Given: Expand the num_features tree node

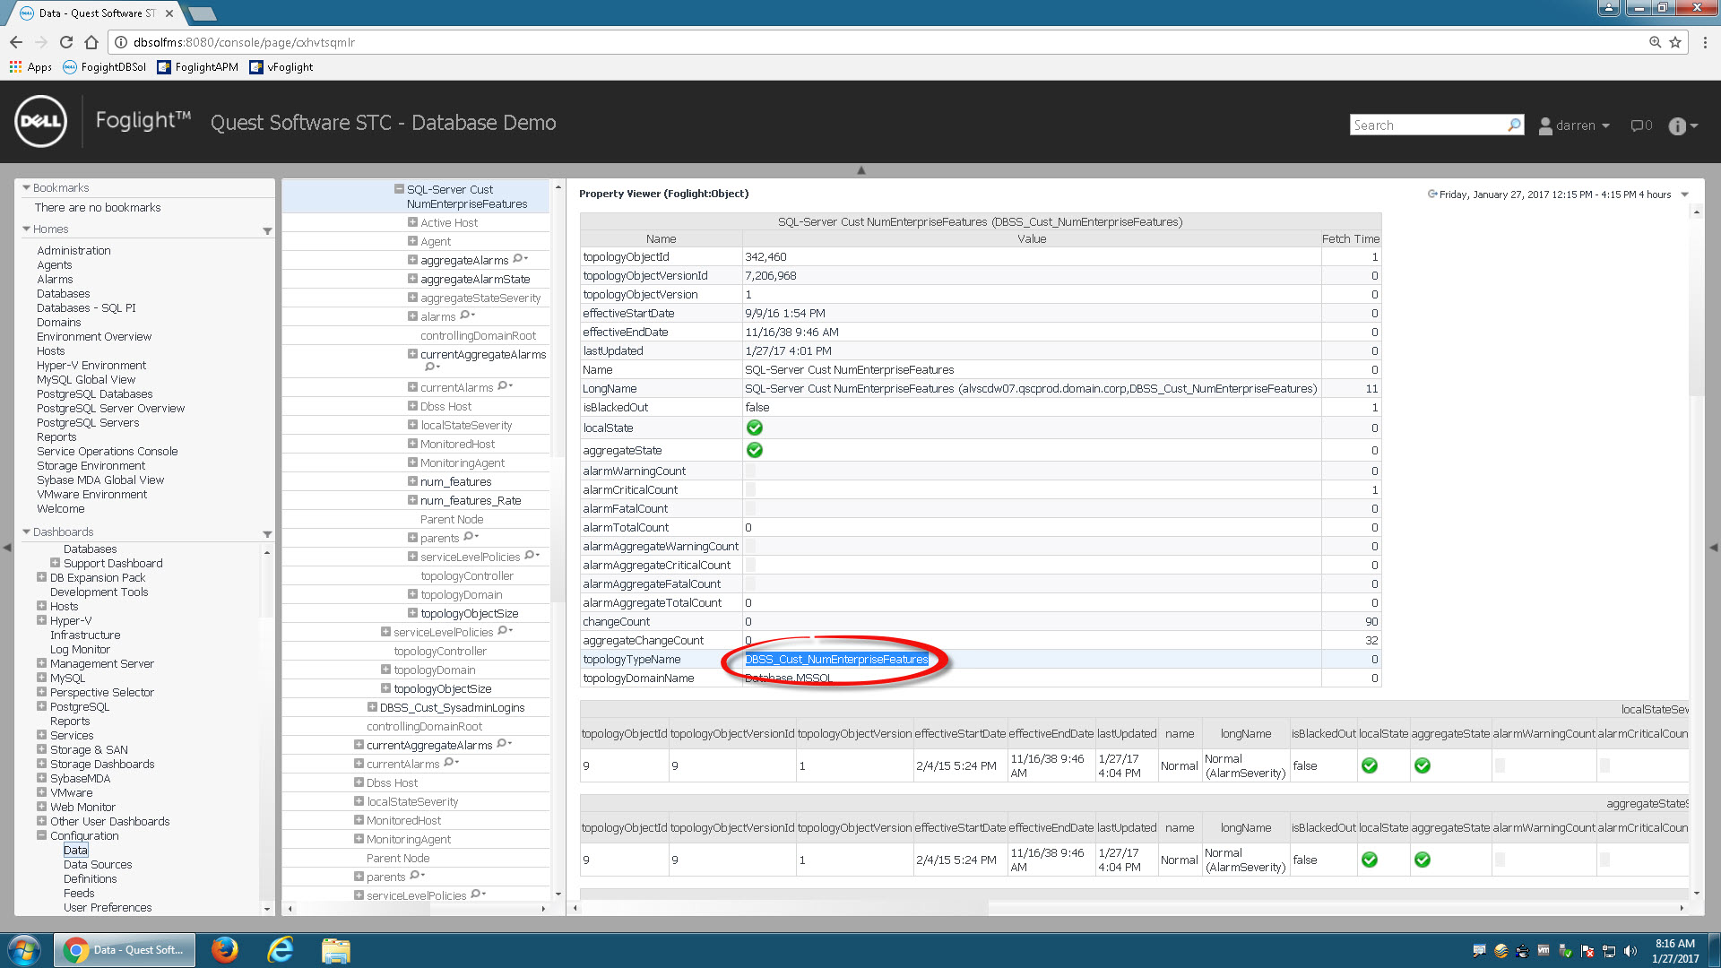Looking at the screenshot, I should pos(412,481).
